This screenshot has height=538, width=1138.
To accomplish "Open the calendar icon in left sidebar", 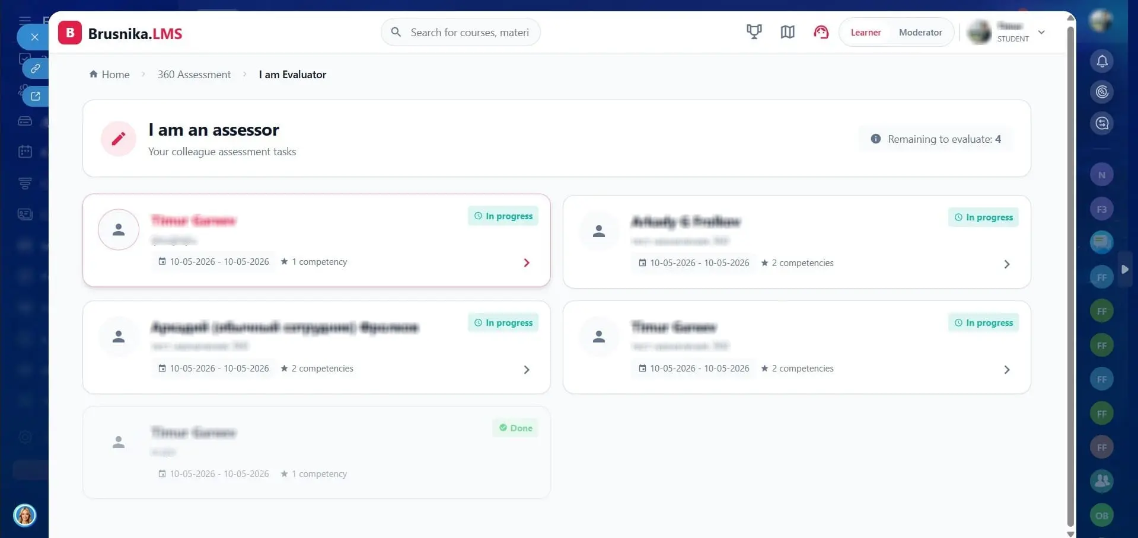I will click(25, 152).
